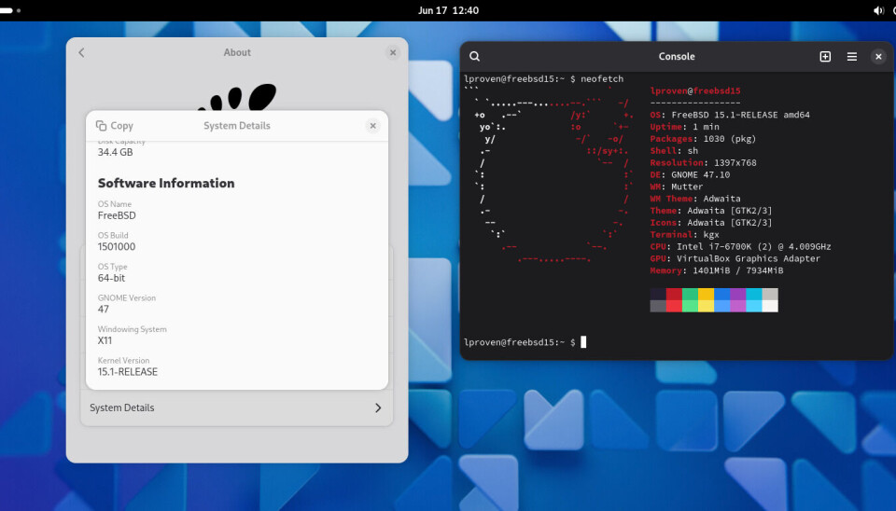Screen dimensions: 896x511
Task: Click the Resolution 1397x768 line
Action: coord(703,163)
